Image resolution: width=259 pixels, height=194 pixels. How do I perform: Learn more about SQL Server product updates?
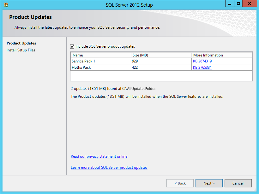tap(109, 167)
